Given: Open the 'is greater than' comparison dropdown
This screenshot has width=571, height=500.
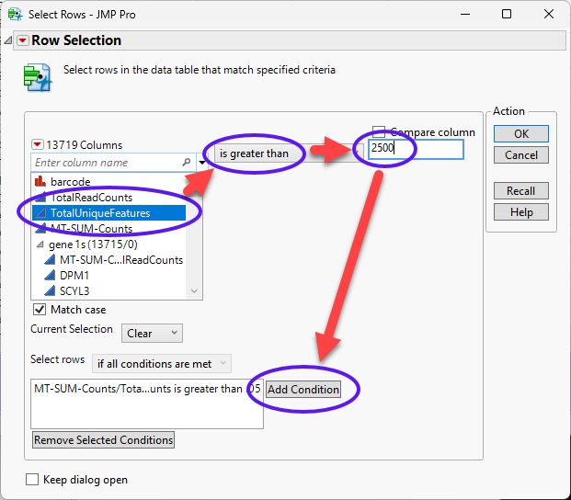Looking at the screenshot, I should click(x=288, y=153).
